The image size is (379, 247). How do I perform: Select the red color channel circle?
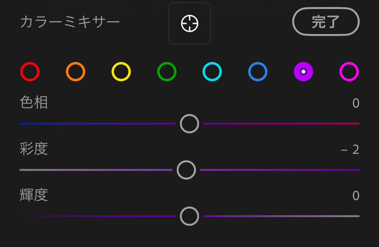(x=30, y=71)
